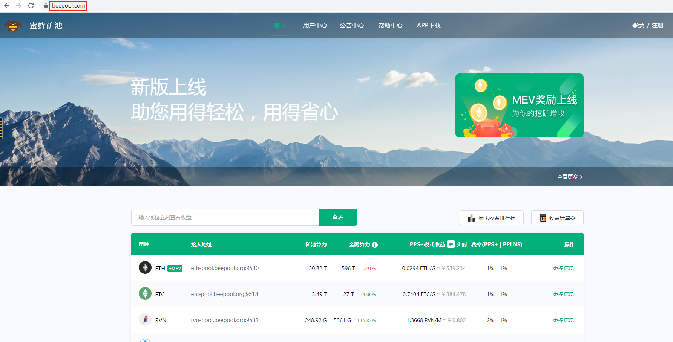Screen dimensions: 673x342
Task: Open the 帮助中心 menu item
Action: 391,25
